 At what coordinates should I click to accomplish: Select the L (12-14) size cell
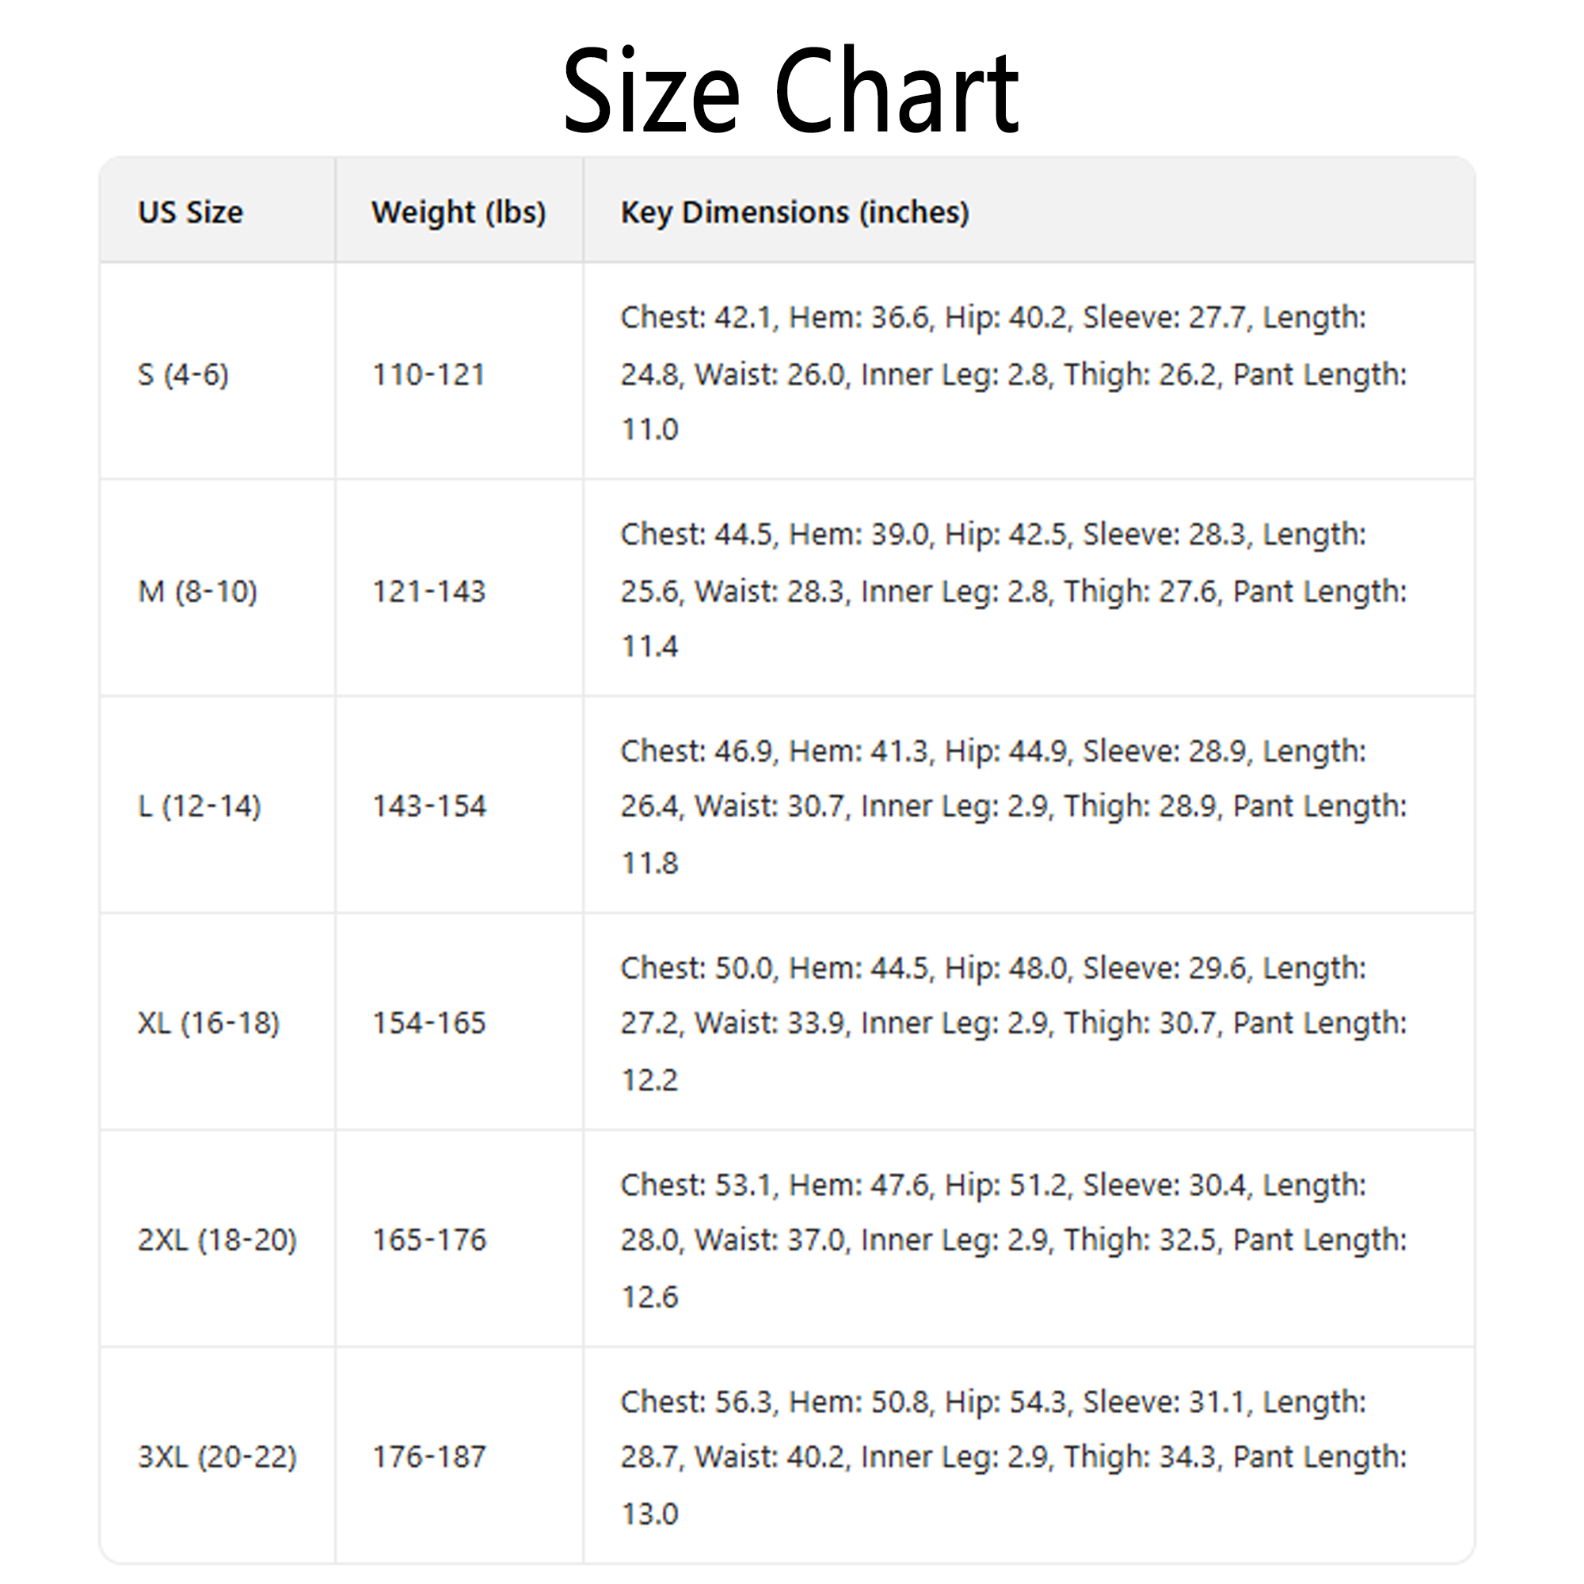[200, 807]
